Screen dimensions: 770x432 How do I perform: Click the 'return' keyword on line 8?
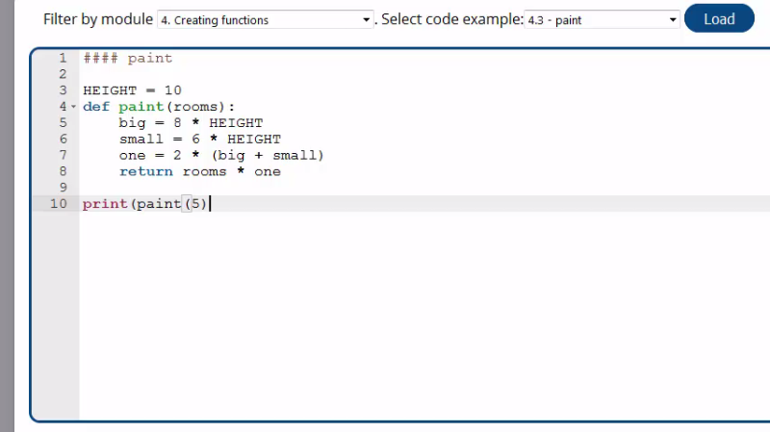click(146, 172)
